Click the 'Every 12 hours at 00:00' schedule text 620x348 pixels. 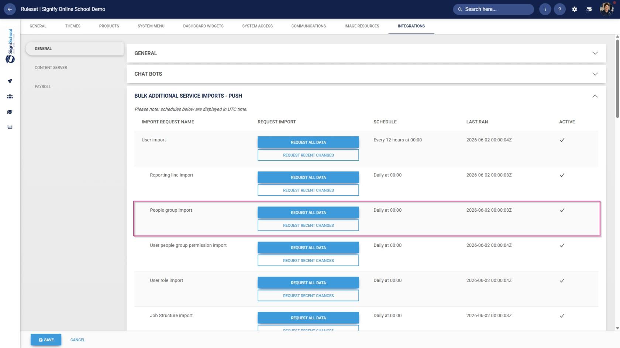[x=397, y=140]
